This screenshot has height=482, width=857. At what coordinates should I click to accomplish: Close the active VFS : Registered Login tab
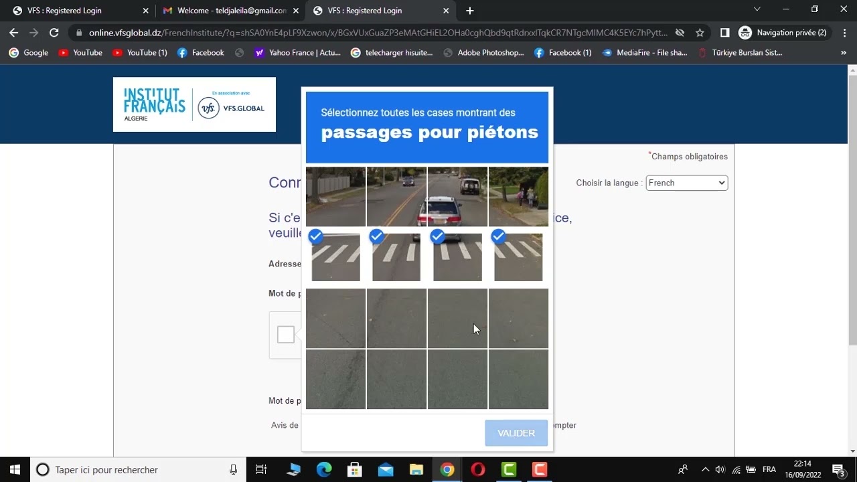[x=447, y=11]
